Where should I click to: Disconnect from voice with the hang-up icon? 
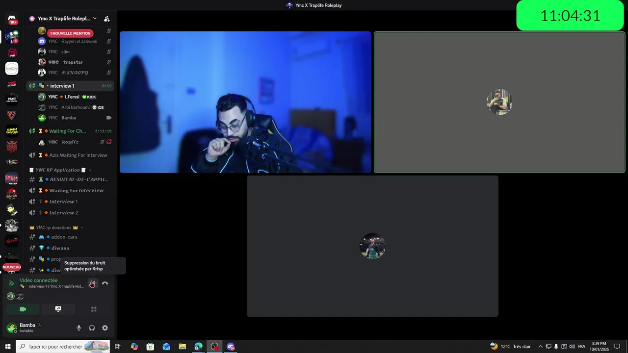coord(105,283)
